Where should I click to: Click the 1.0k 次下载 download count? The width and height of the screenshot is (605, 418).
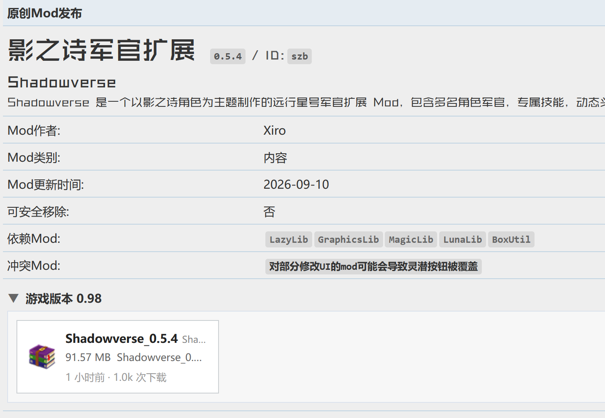click(x=140, y=377)
